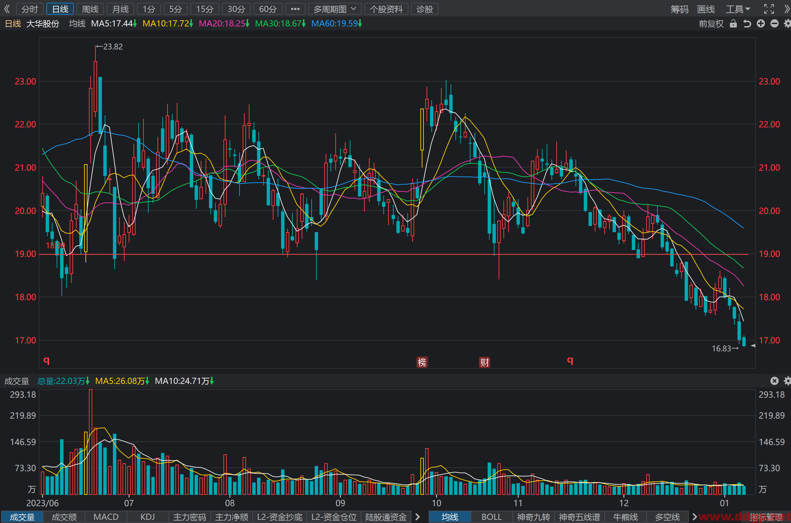Screen dimensions: 791x523
Task: Click the lock icon beside 前复权
Action: 733,24
